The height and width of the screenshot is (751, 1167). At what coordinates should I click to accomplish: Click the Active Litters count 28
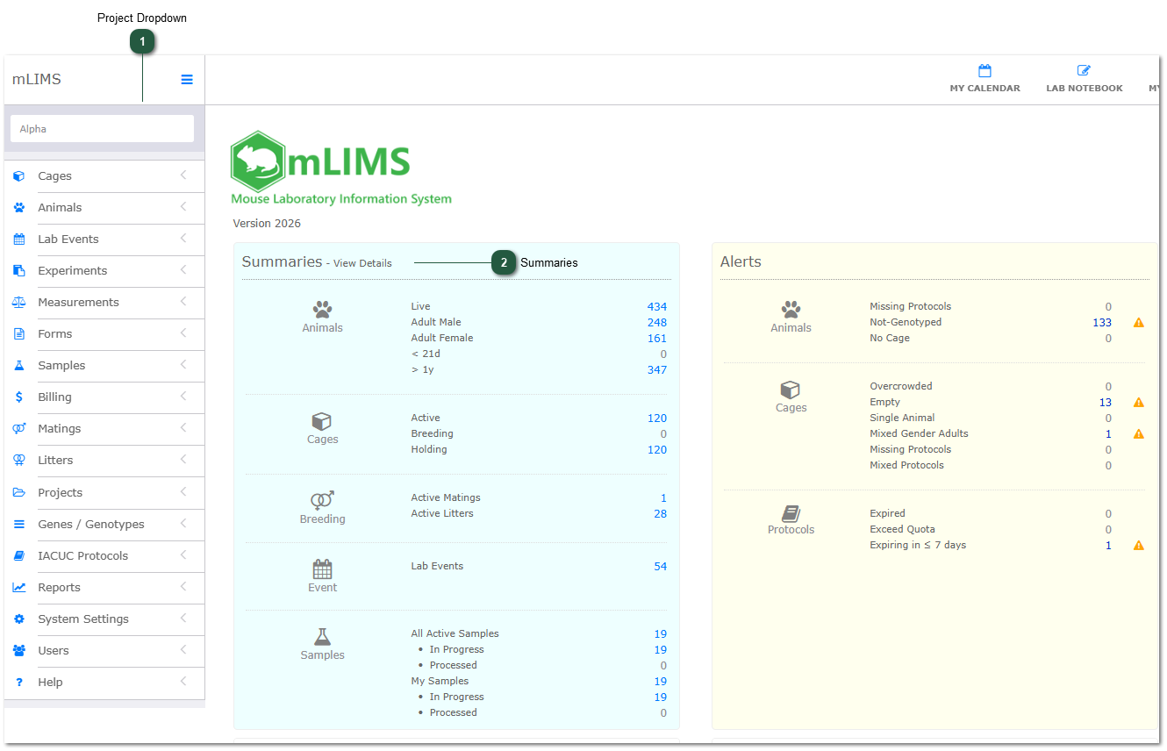click(661, 514)
